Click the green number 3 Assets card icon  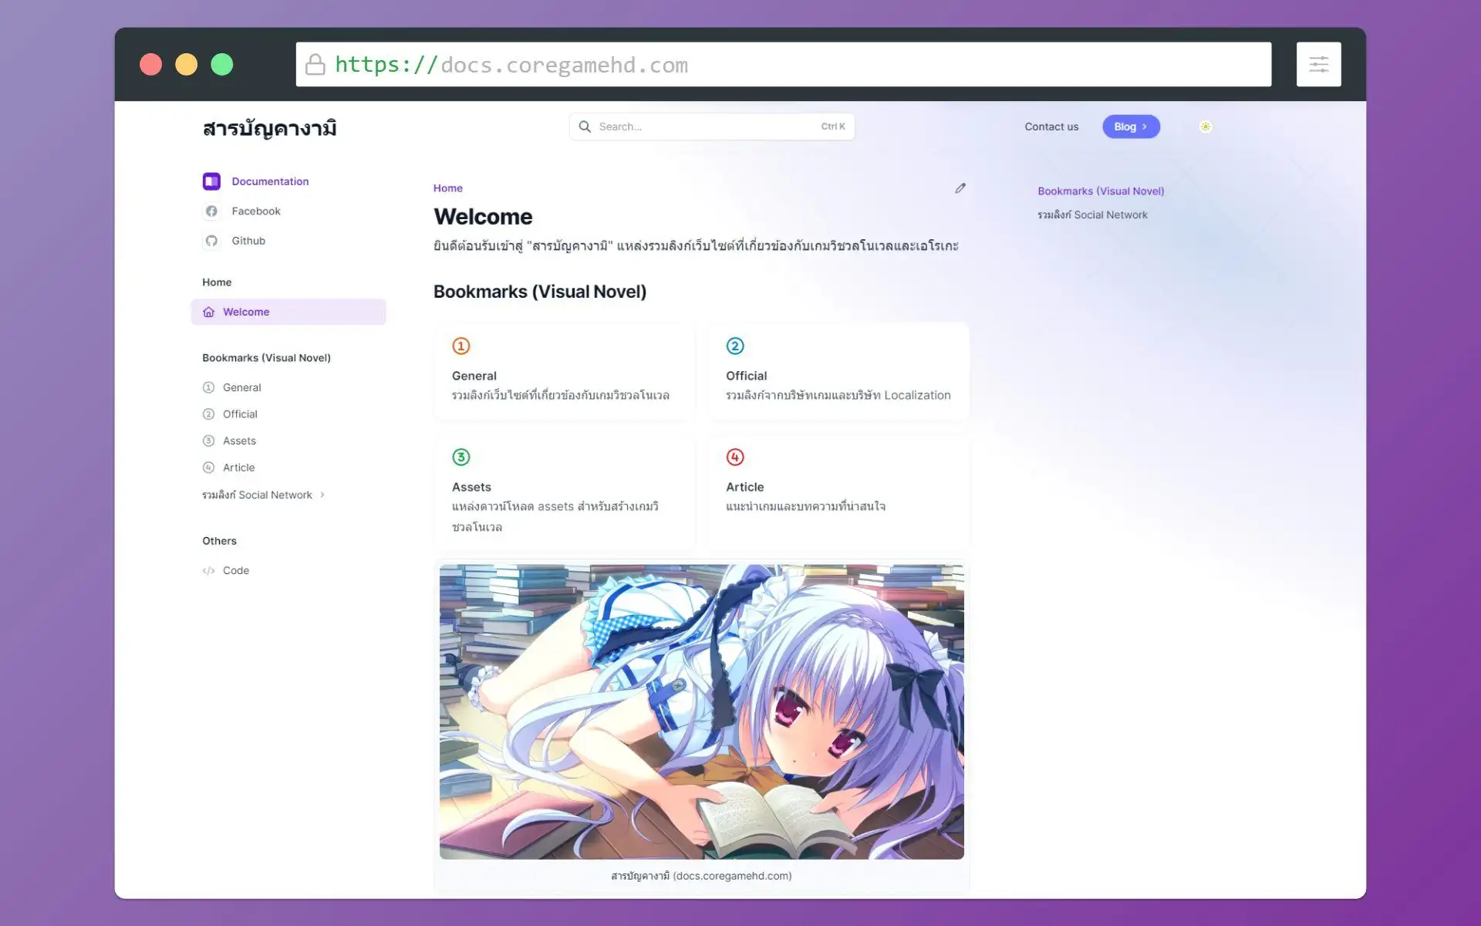pyautogui.click(x=461, y=458)
